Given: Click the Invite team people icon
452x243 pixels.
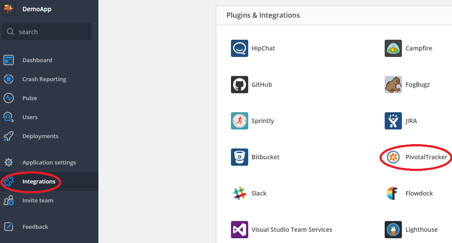Looking at the screenshot, I should tap(9, 200).
